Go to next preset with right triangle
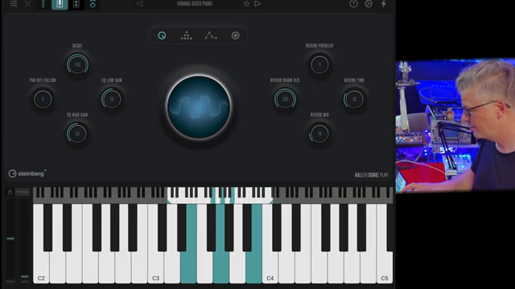 click(x=257, y=3)
